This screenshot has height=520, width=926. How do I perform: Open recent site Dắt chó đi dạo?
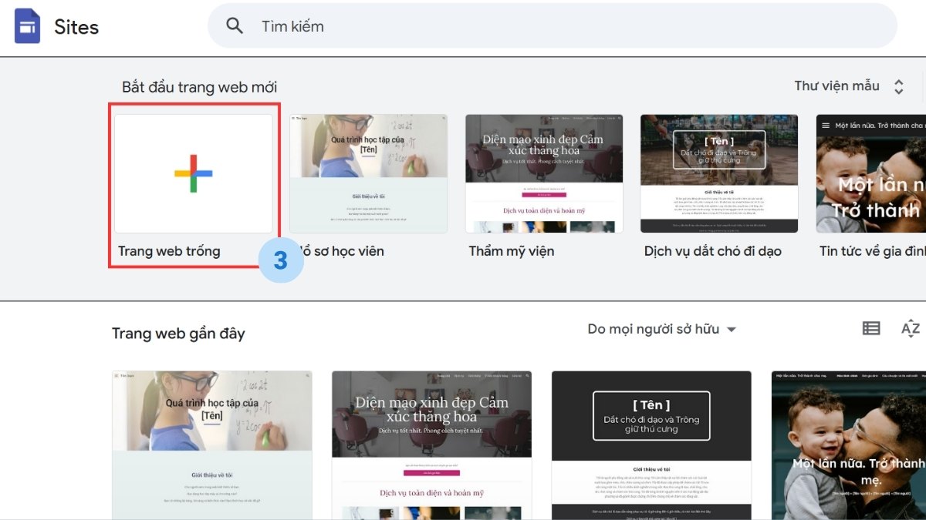(651, 445)
